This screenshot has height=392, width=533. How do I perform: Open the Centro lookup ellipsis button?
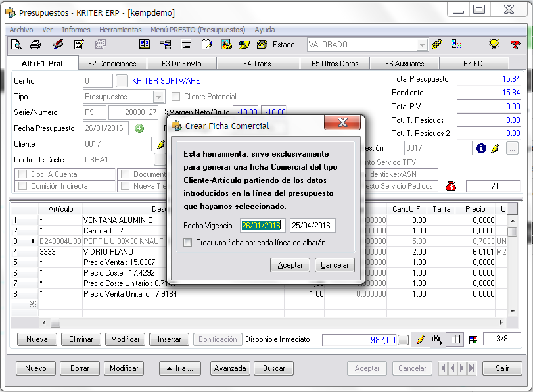click(x=122, y=81)
